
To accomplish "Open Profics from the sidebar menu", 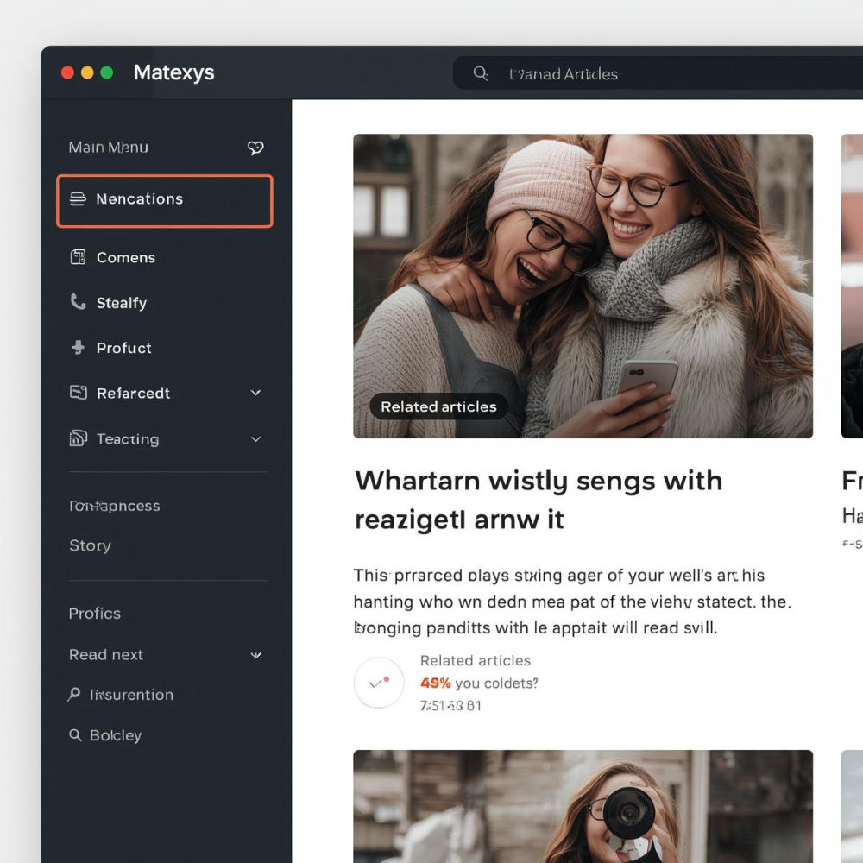I will tap(95, 614).
